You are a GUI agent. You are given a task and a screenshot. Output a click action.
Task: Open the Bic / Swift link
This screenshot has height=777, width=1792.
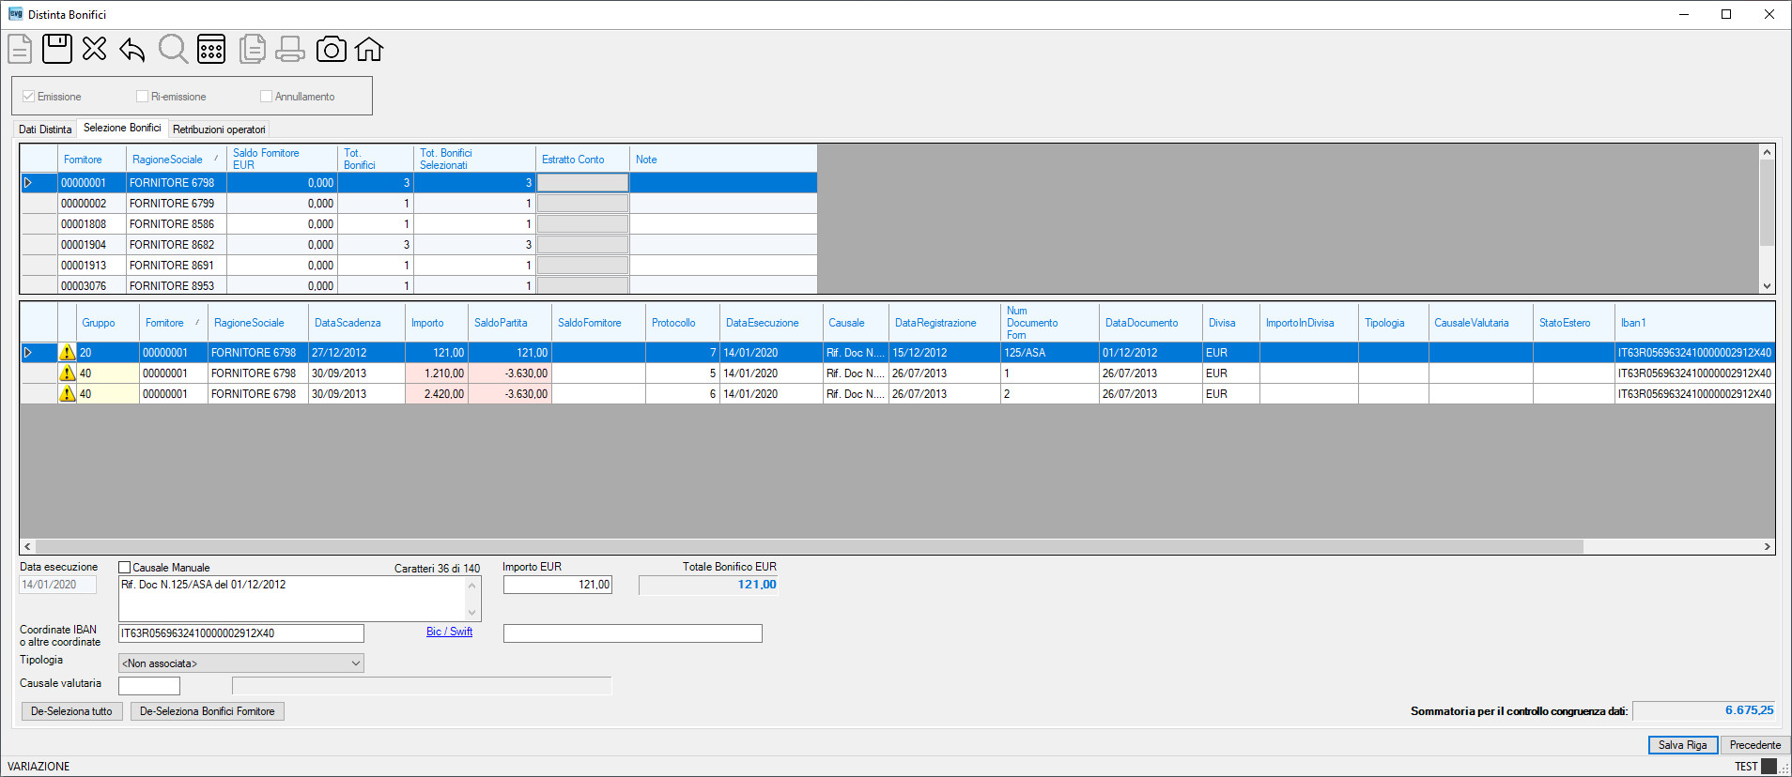449,632
